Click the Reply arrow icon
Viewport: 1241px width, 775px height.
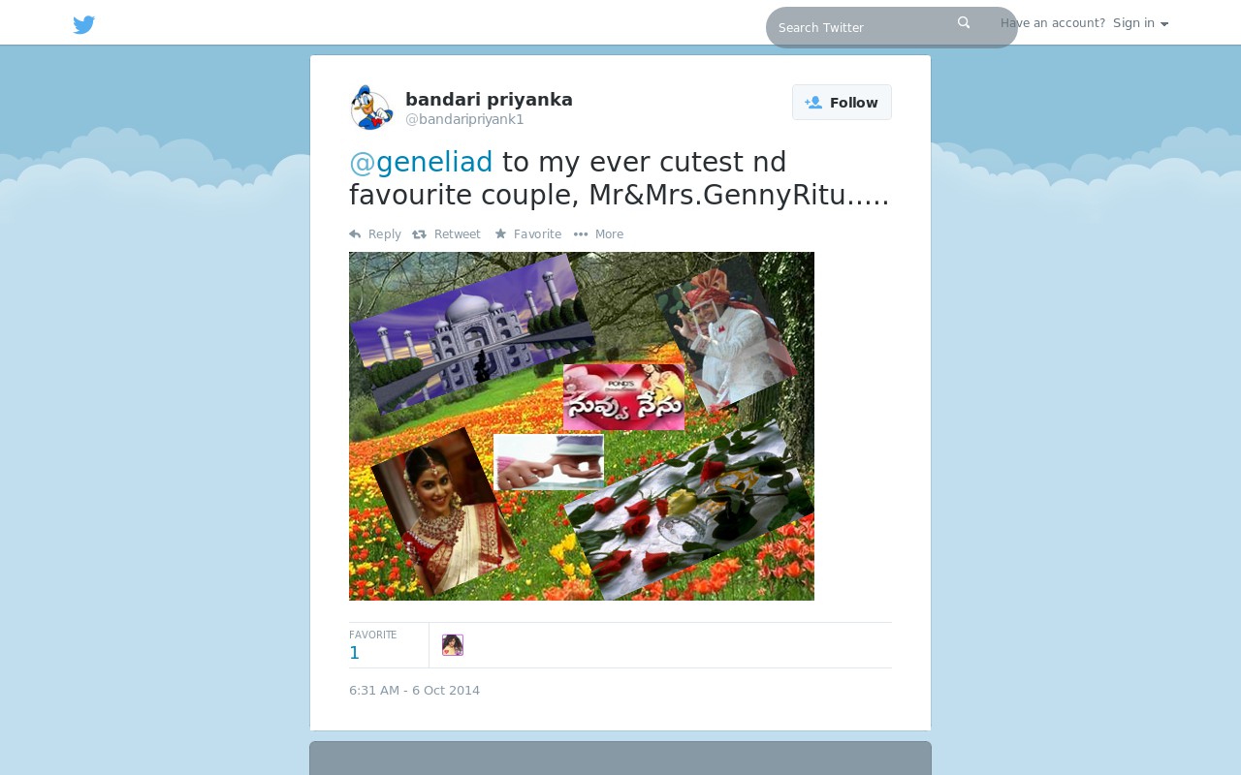(x=355, y=234)
